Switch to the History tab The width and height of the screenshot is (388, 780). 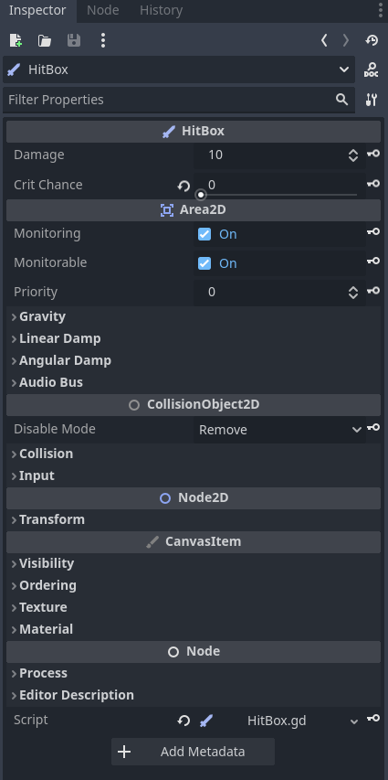(x=161, y=10)
